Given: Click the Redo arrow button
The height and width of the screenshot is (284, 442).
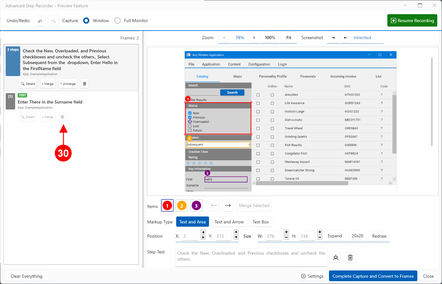Looking at the screenshot, I should click(x=54, y=21).
